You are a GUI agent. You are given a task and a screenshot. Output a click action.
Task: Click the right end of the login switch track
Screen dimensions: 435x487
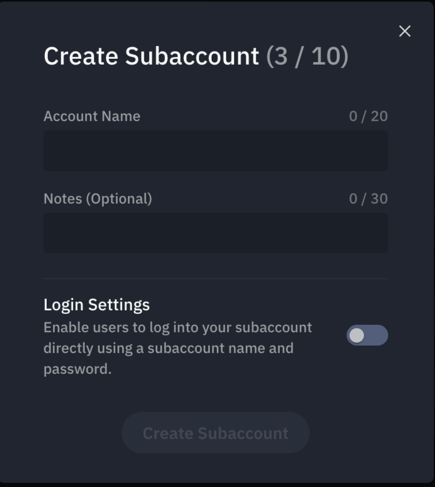point(381,335)
